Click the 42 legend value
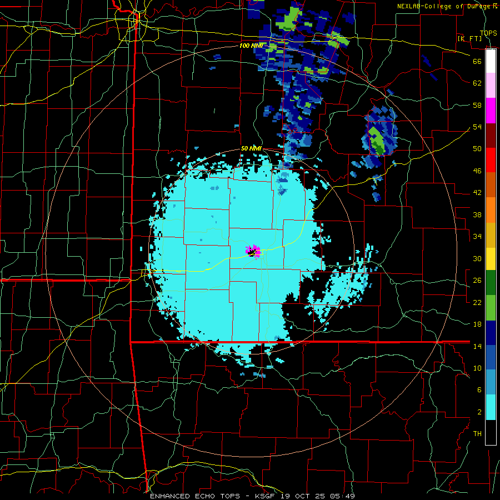Image resolution: width=500 pixels, height=500 pixels. (477, 193)
